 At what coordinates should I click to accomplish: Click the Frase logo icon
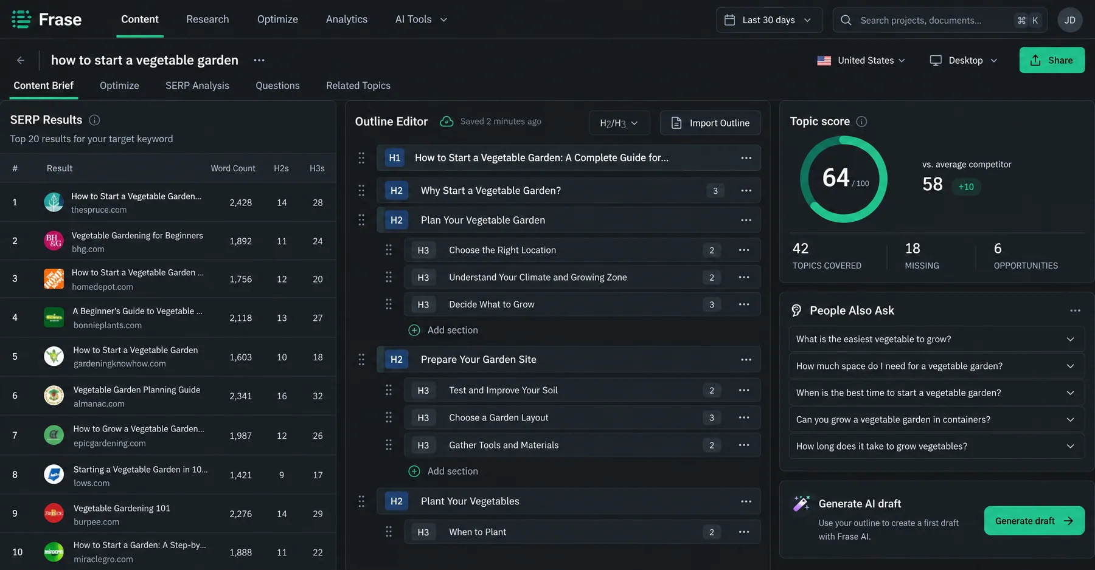pyautogui.click(x=21, y=19)
